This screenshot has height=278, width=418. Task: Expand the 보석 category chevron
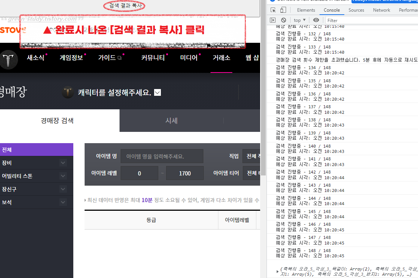63,202
